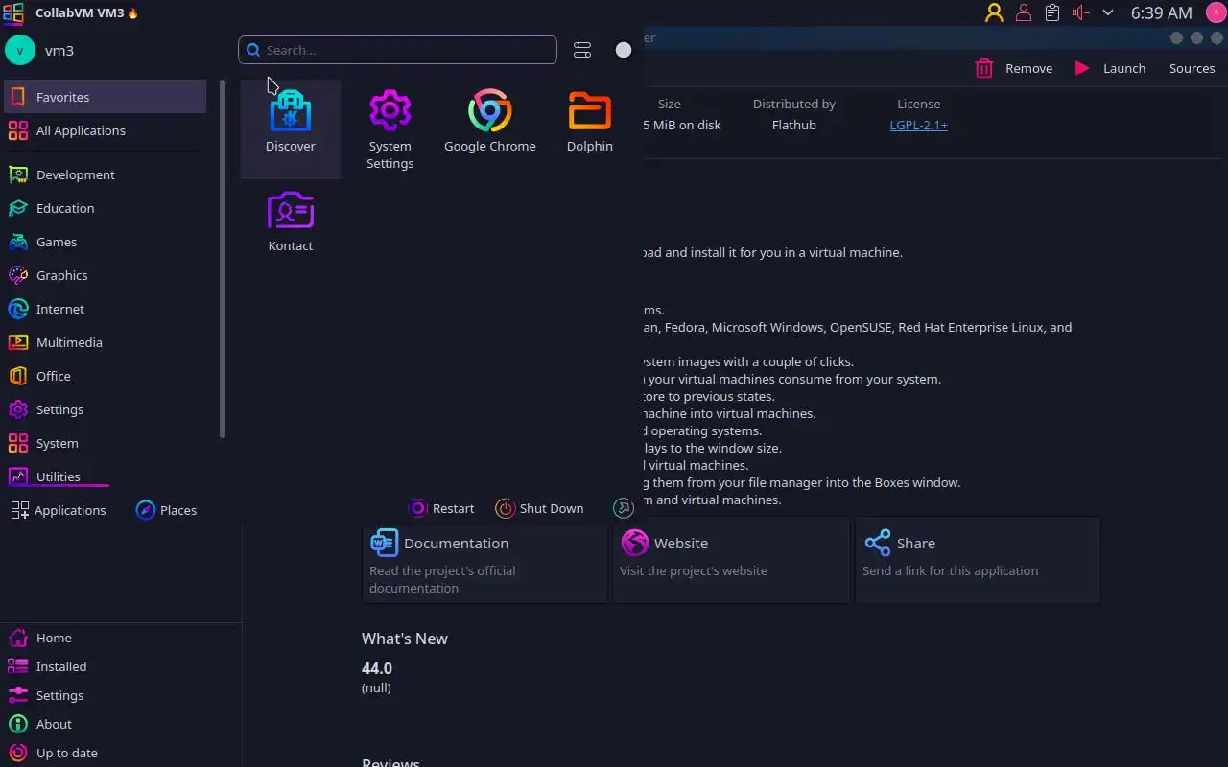Open Multimedia category
Viewport: 1228px width, 767px height.
click(106, 342)
